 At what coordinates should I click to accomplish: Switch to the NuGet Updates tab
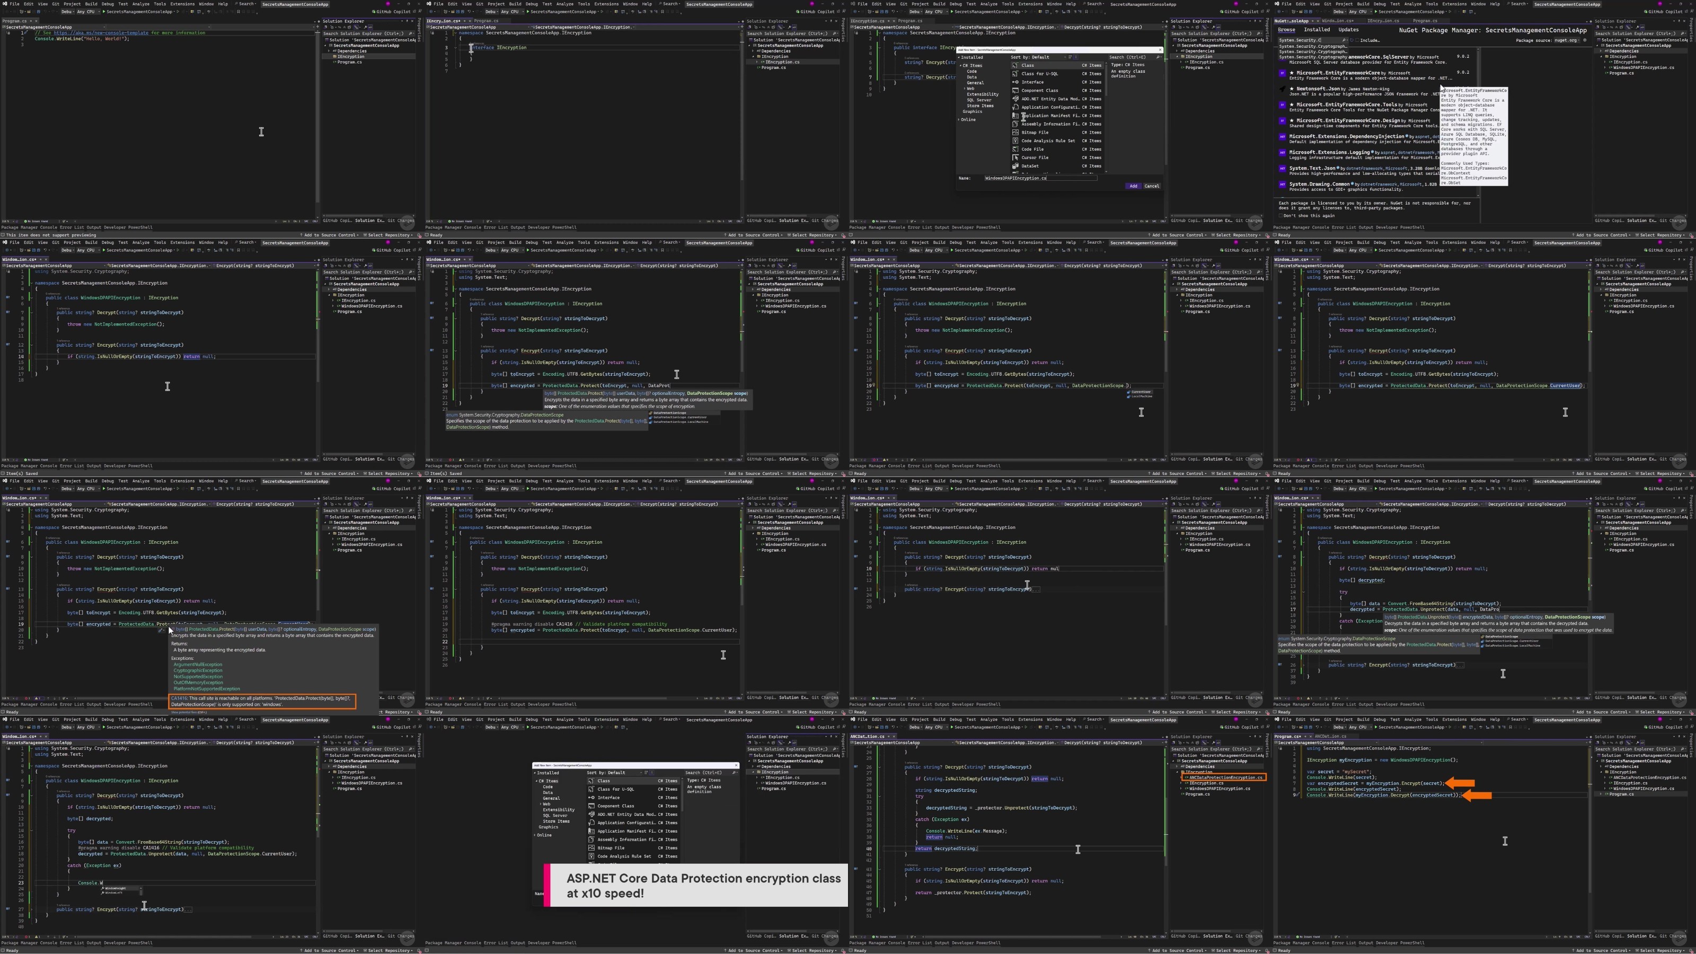pos(1348,30)
